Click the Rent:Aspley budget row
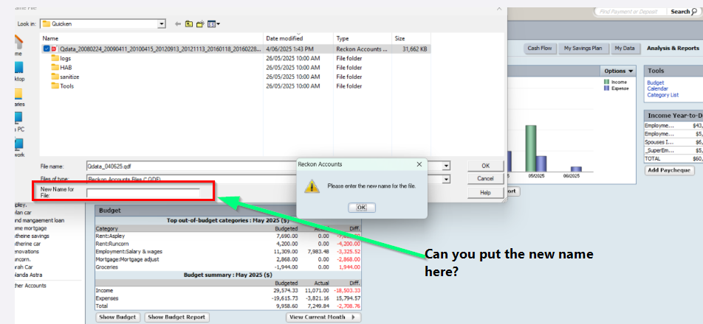Screen dimensions: 703x324 [x=227, y=236]
